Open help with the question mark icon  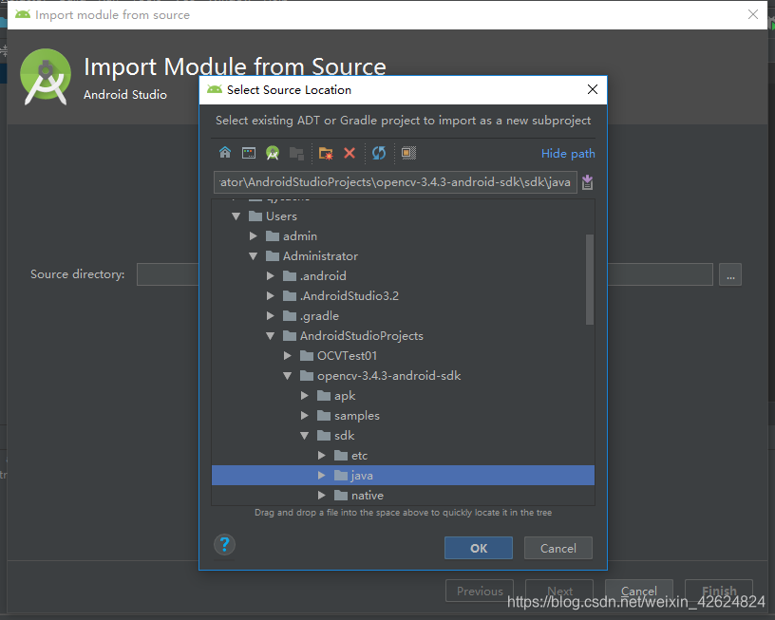pos(224,545)
